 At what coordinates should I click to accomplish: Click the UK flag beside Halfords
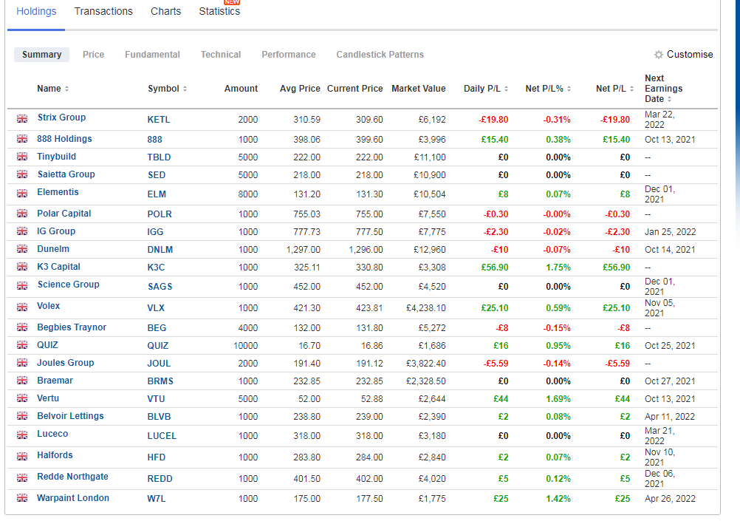[x=22, y=456]
